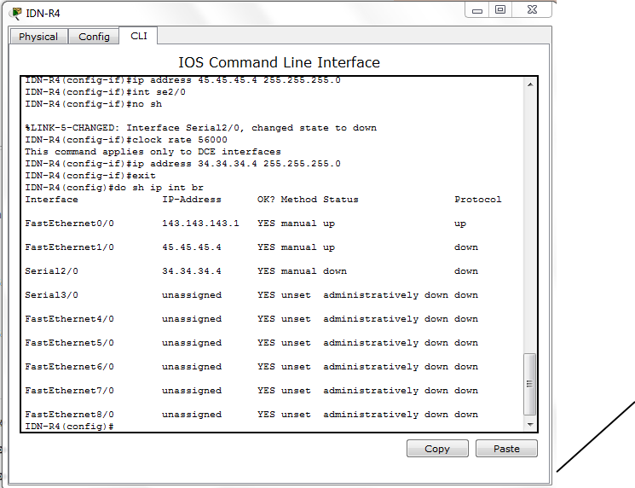Close the IDN-R4 window
Image resolution: width=635 pixels, height=488 pixels.
click(532, 9)
